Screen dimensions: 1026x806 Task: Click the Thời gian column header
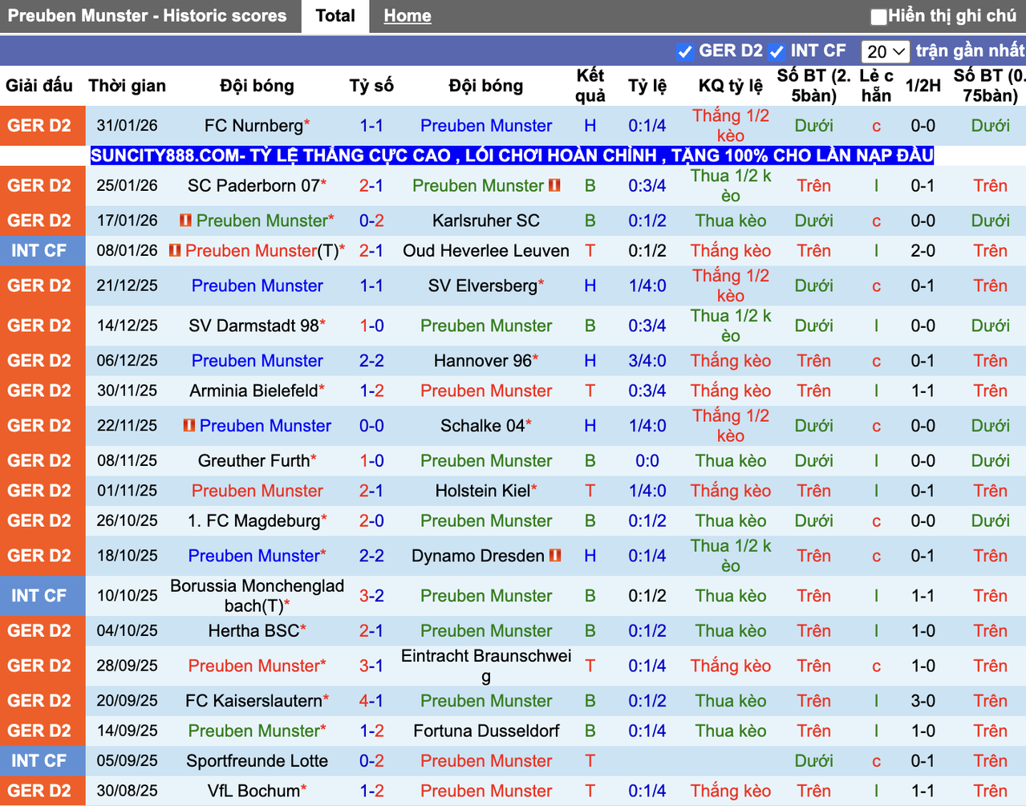[x=127, y=86]
